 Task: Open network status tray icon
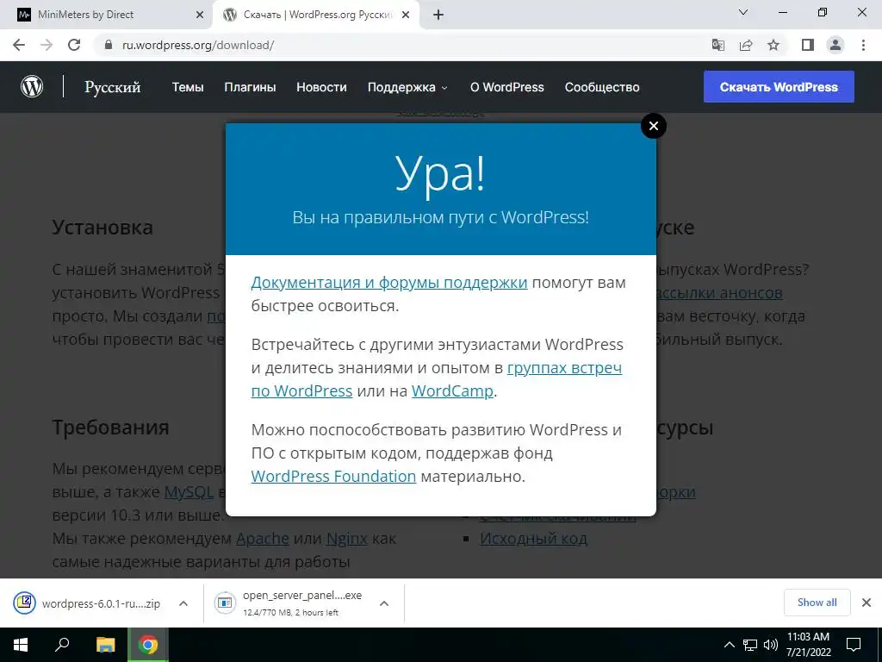pos(750,645)
